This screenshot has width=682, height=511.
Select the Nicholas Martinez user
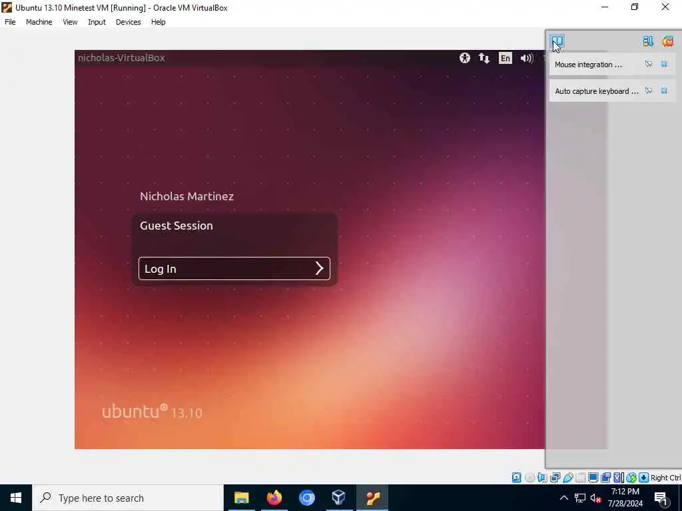[x=186, y=196]
